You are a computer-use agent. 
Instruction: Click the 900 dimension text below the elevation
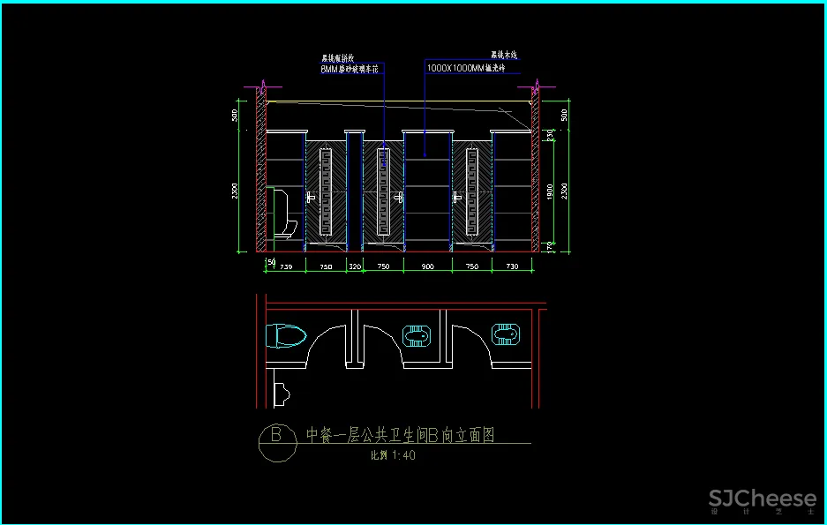[427, 266]
